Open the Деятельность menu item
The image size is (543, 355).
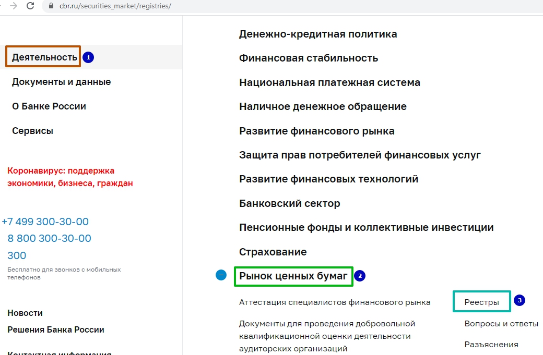[44, 57]
